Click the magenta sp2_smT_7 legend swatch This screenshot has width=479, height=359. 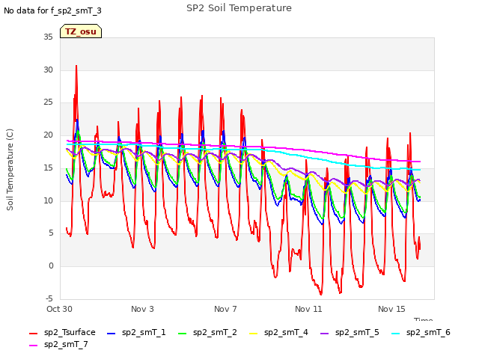[33, 346]
